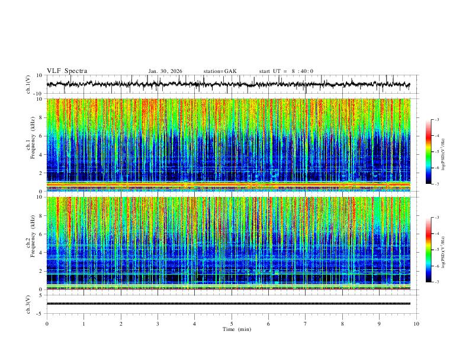Select the date "Jan. 30, 2026"

165,71
